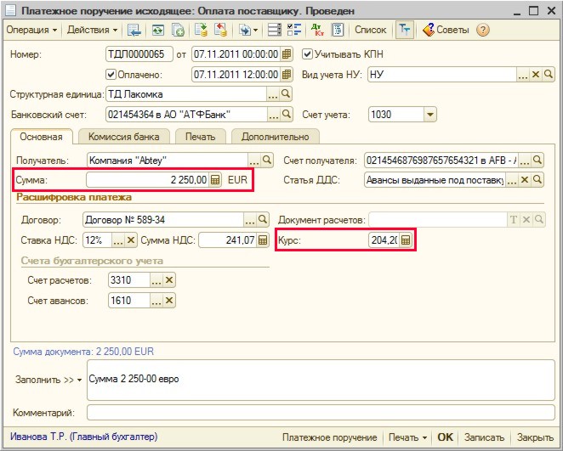Screen dimensions: 563x451
Task: Expand the Печать dropdown at the bottom
Action: pyautogui.click(x=407, y=437)
